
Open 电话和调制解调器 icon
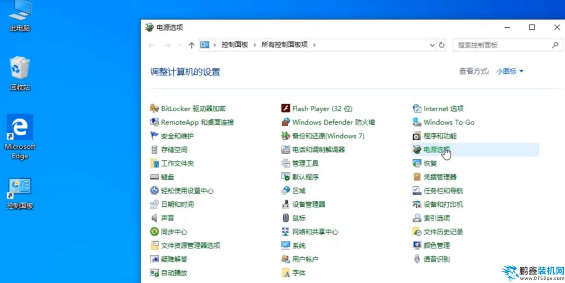pyautogui.click(x=285, y=150)
